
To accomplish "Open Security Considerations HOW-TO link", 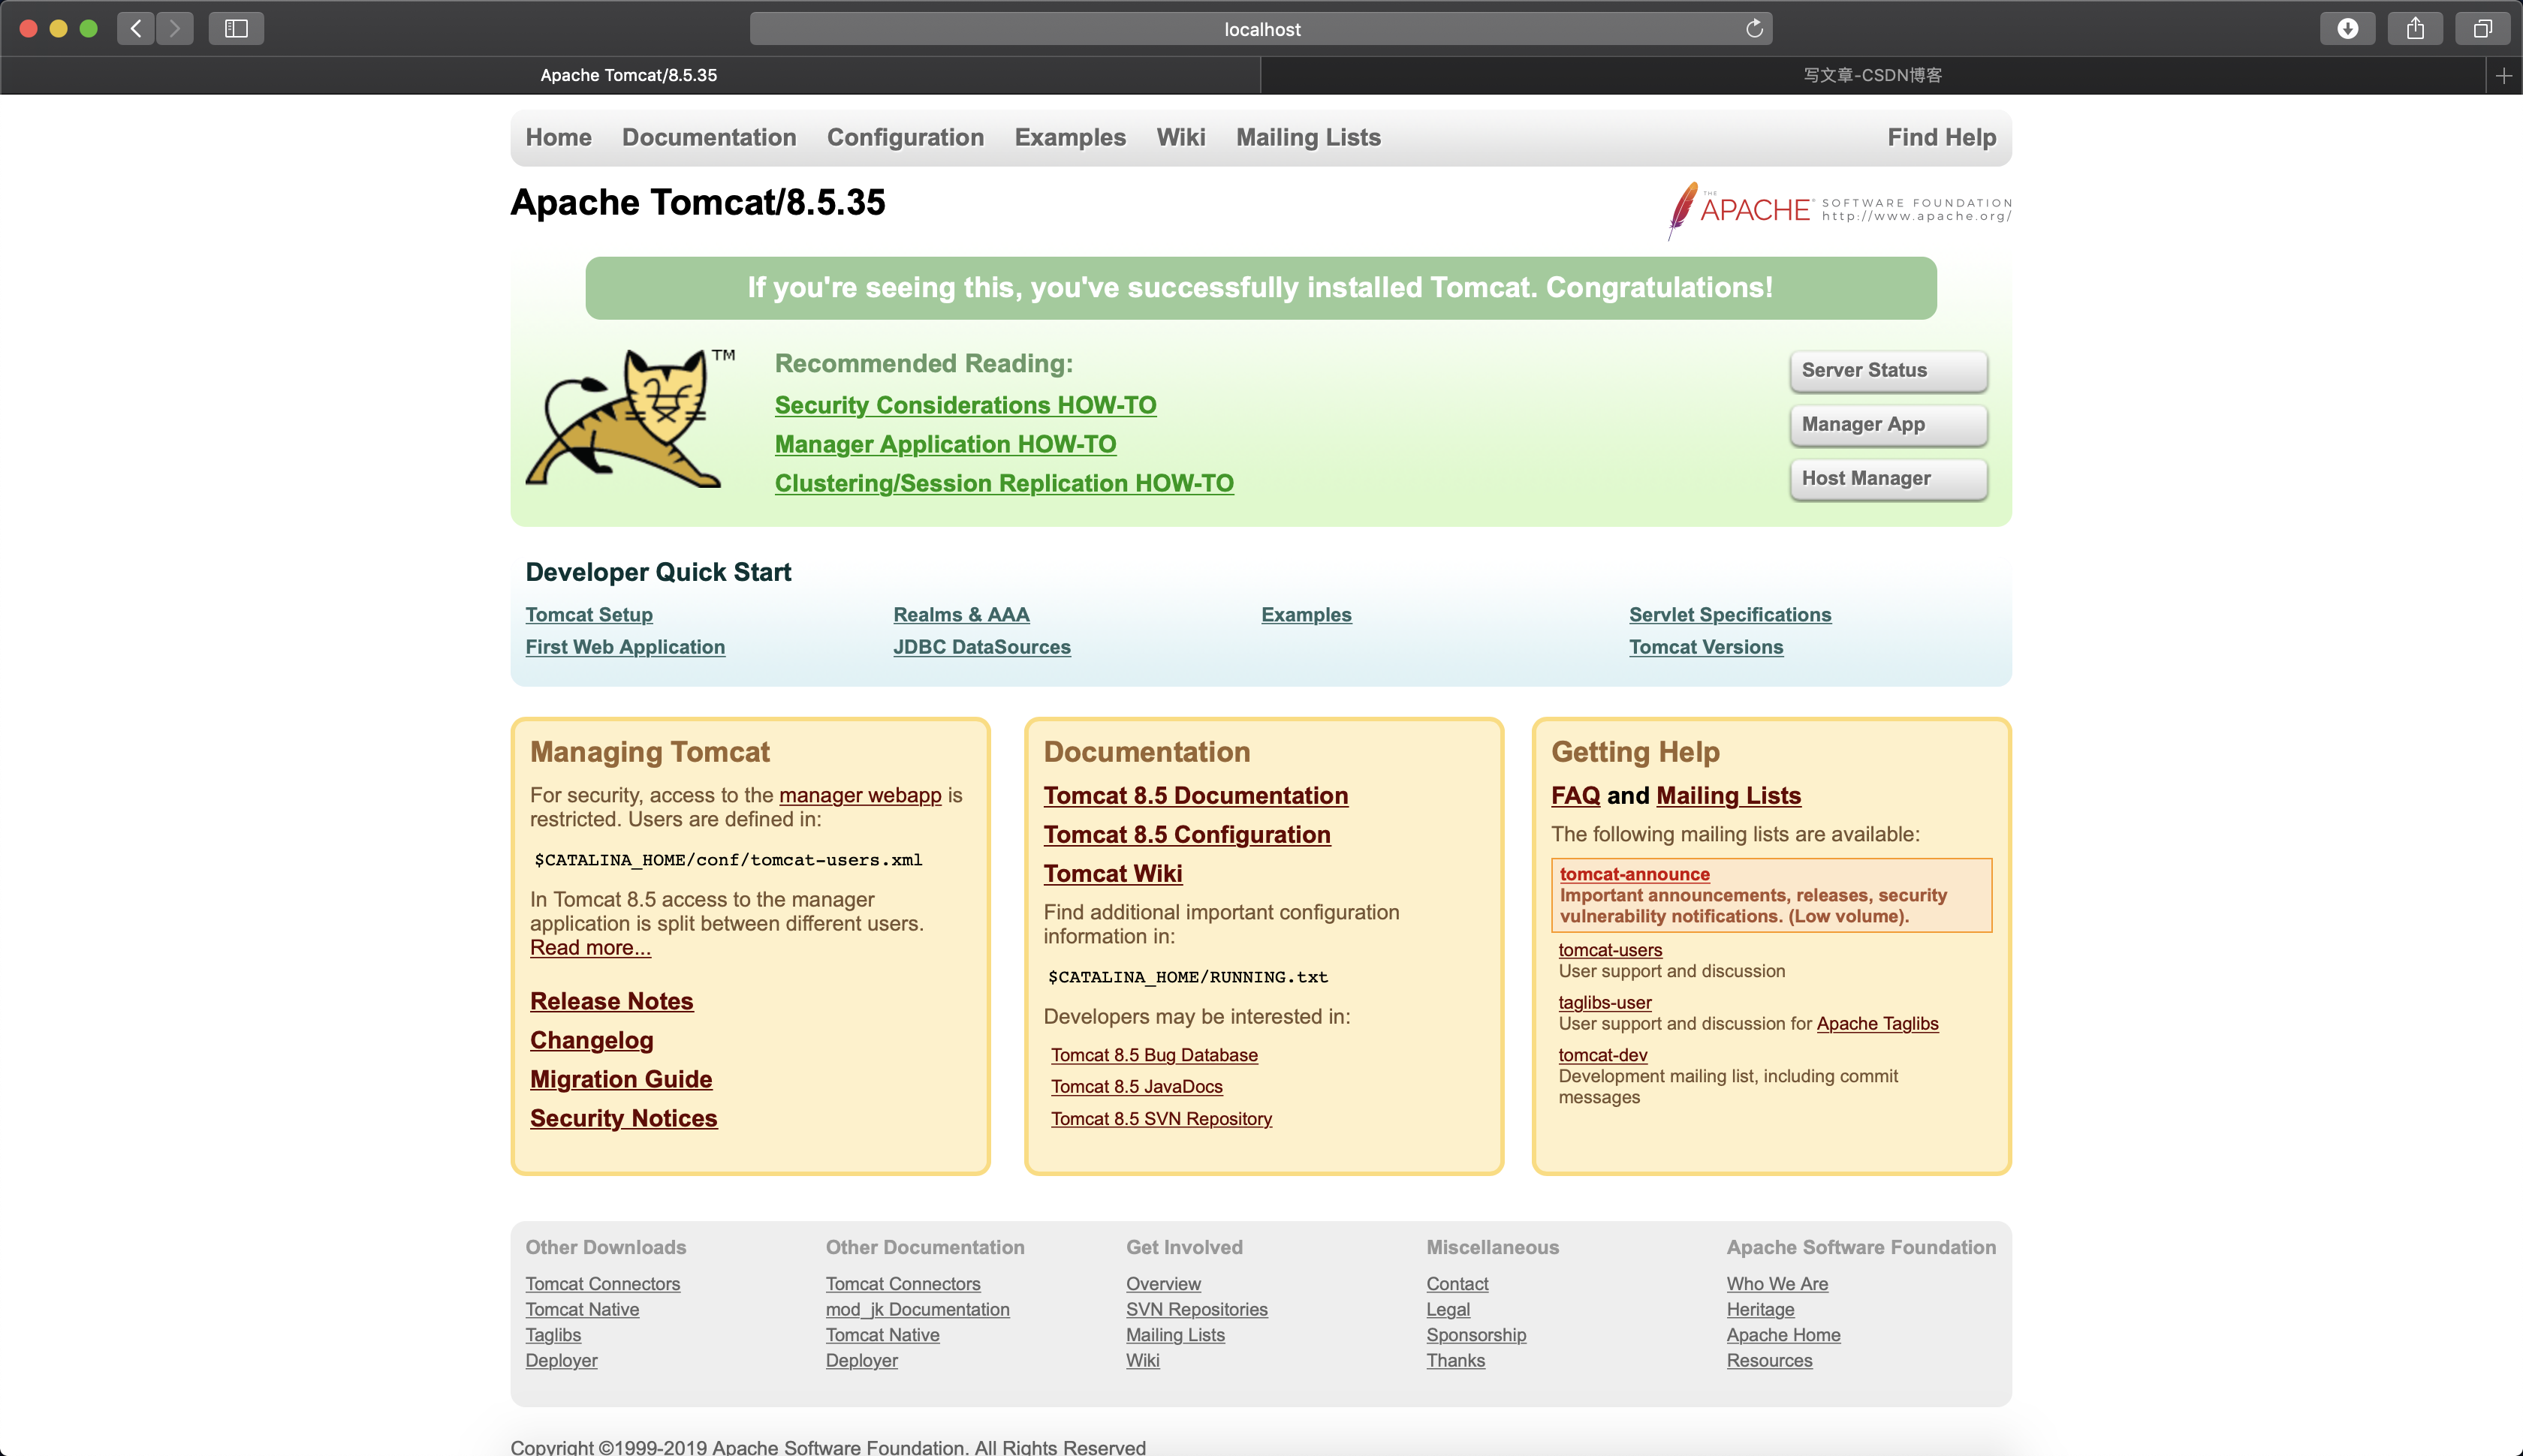I will click(964, 405).
